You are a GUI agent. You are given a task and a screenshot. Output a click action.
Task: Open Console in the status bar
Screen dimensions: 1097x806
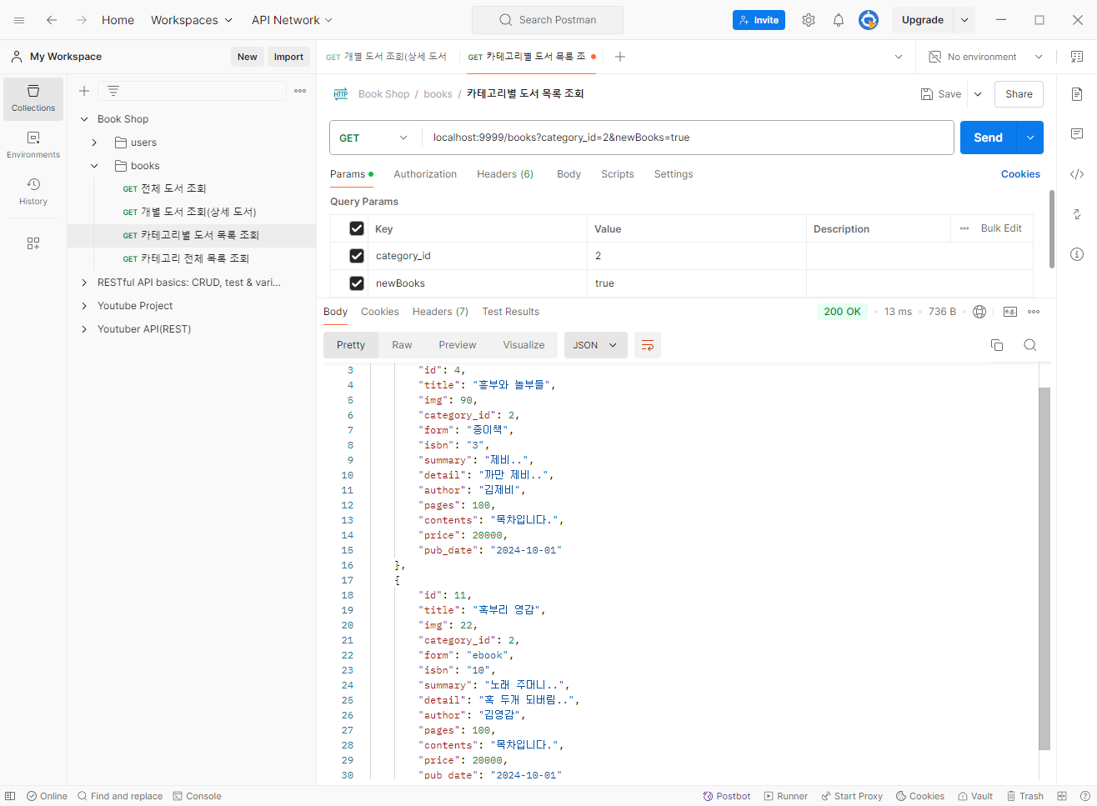197,796
